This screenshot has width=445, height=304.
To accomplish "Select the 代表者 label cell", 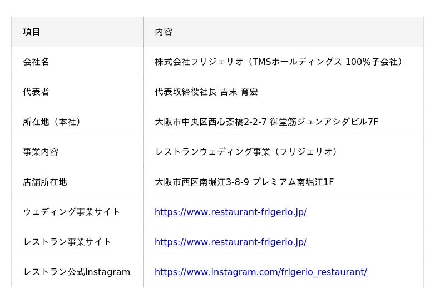I will (x=77, y=92).
